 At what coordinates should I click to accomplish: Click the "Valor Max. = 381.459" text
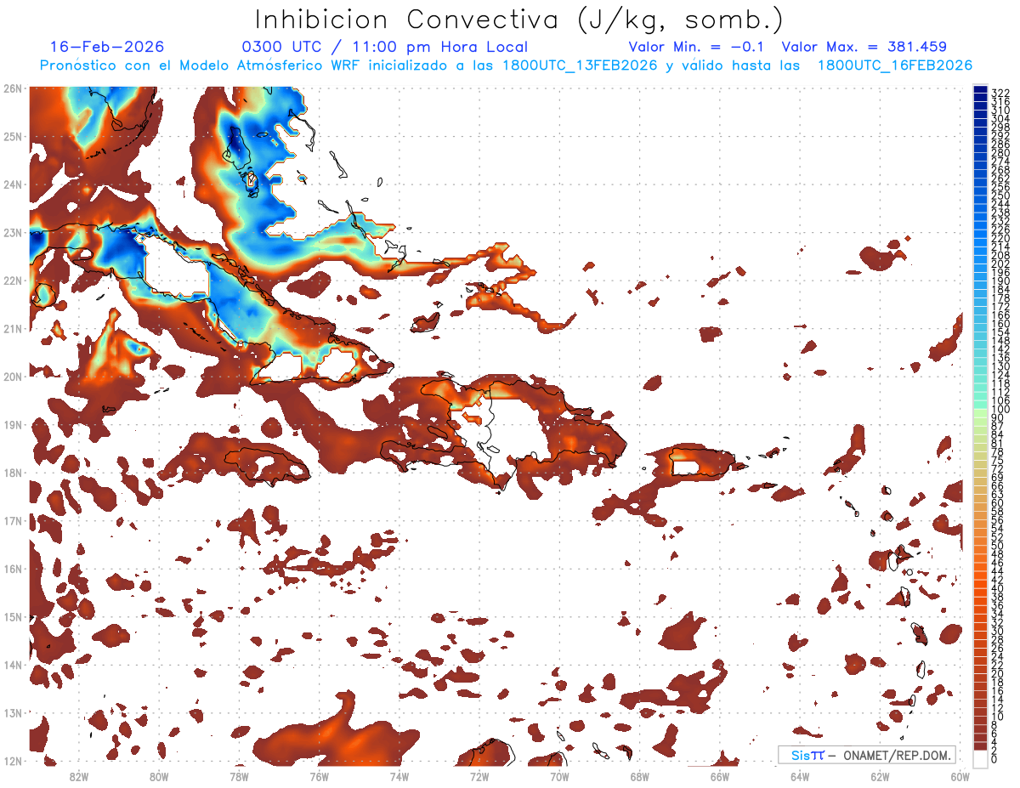864,48
